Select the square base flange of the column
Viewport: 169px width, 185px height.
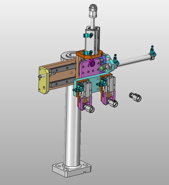click(72, 169)
